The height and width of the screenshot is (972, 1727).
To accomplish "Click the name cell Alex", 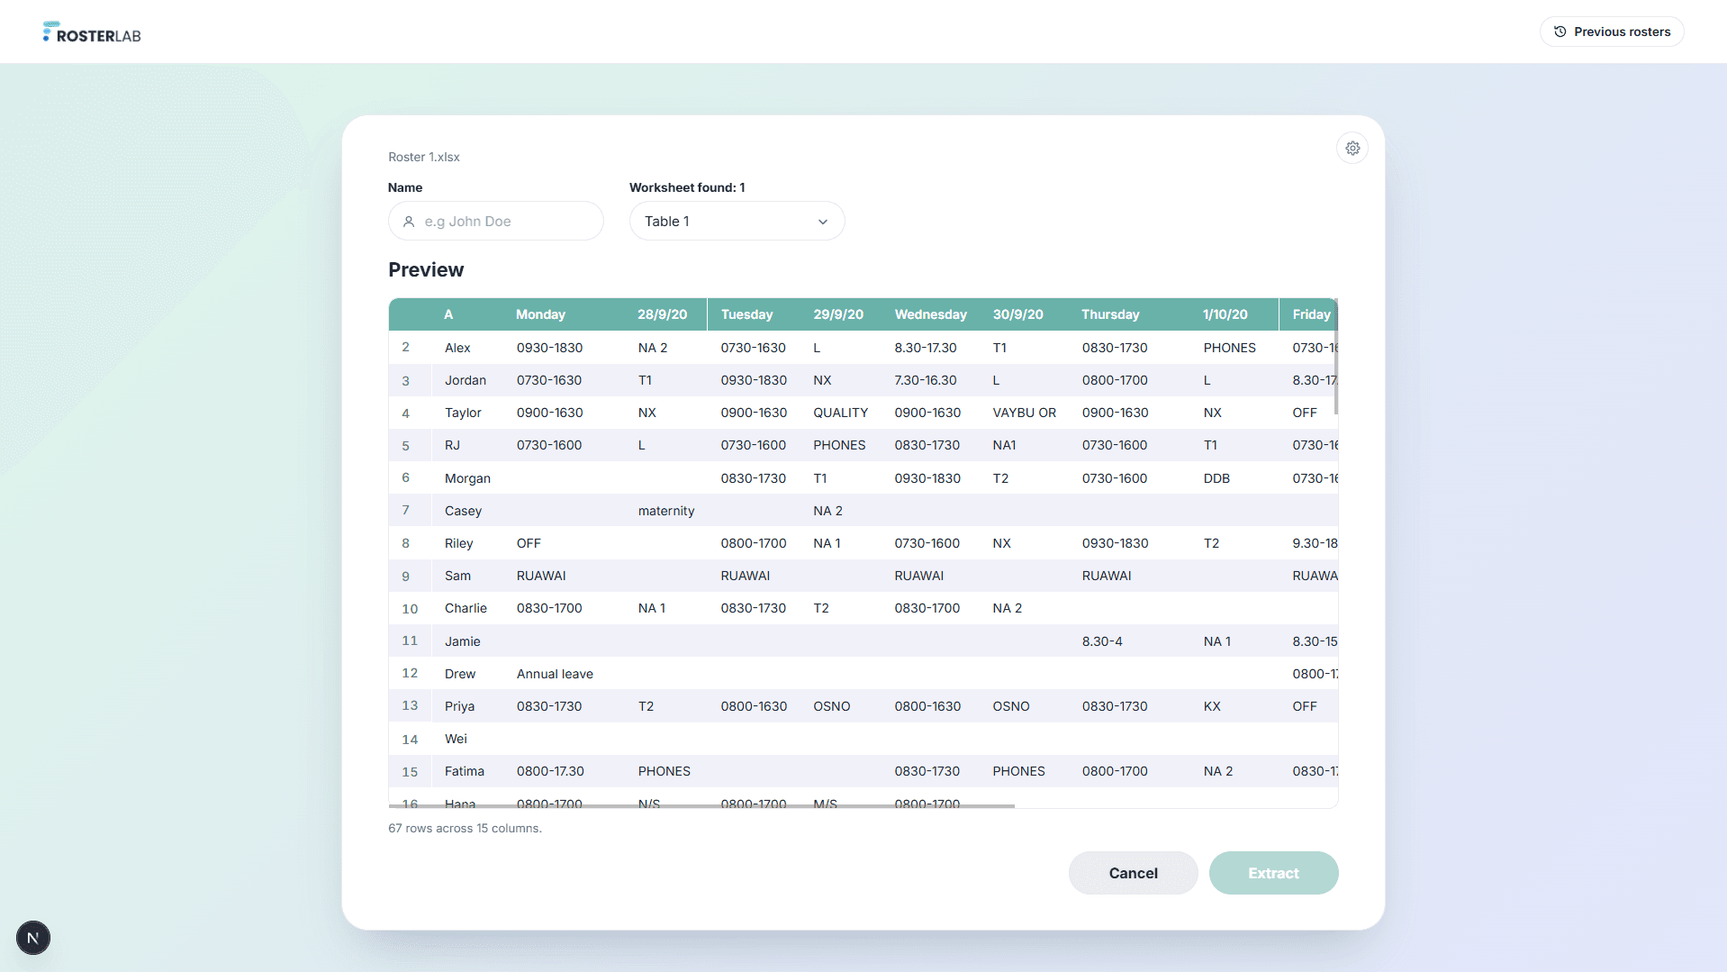I will [457, 348].
